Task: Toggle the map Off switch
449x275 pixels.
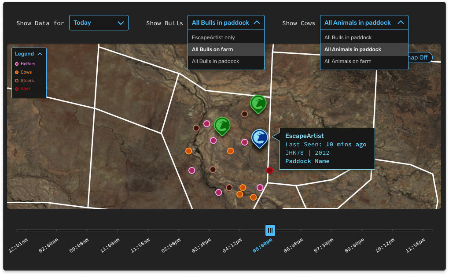Action: click(420, 58)
